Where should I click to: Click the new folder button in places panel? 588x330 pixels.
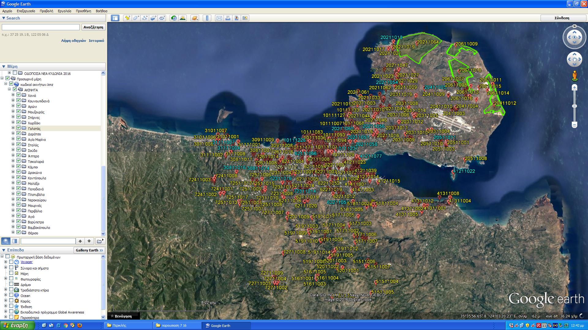[x=100, y=241]
